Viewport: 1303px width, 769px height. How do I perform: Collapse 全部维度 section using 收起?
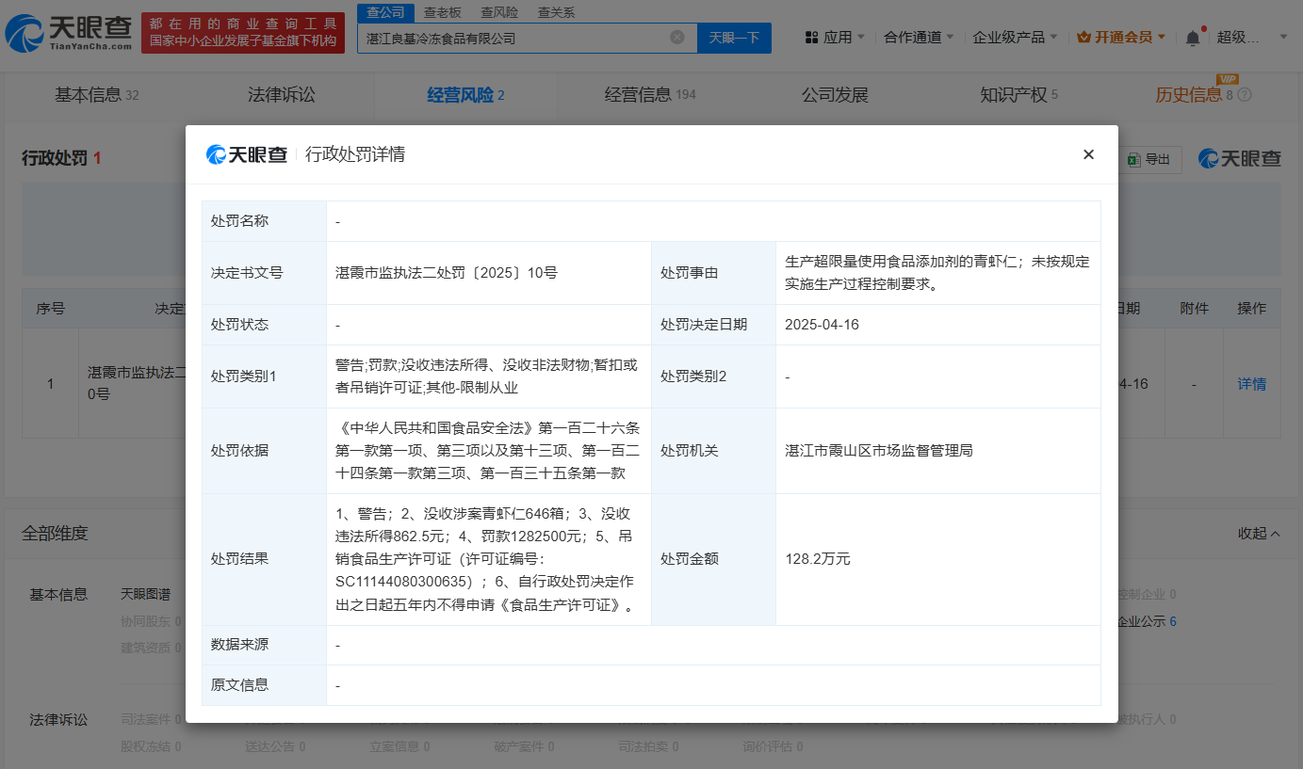point(1259,534)
